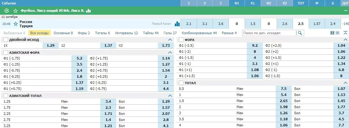Minimize league section with dash icon
This screenshot has height=128, width=349.
pyautogui.click(x=345, y=11)
